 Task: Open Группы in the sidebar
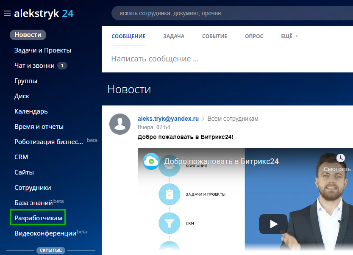[x=26, y=81]
